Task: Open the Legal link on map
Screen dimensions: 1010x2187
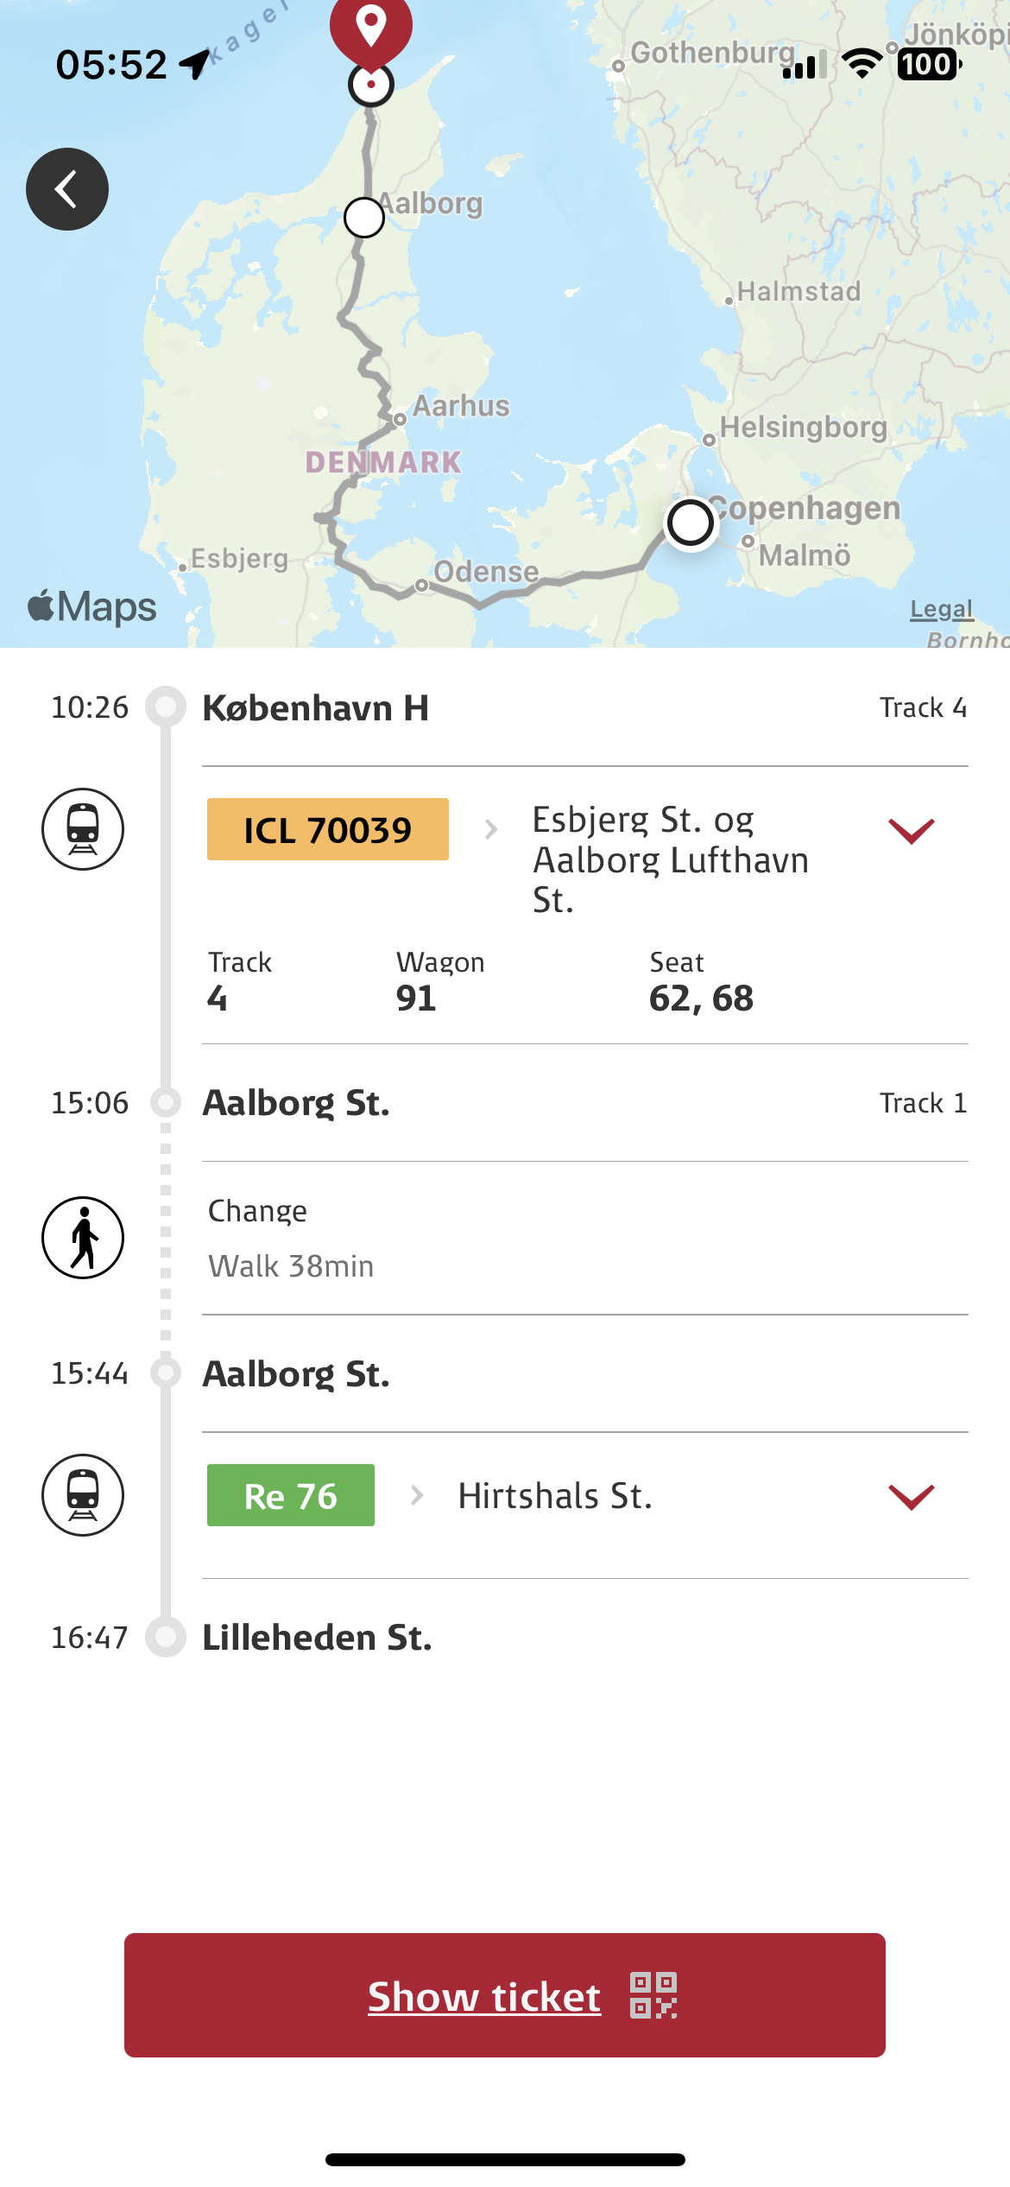Action: click(x=941, y=609)
